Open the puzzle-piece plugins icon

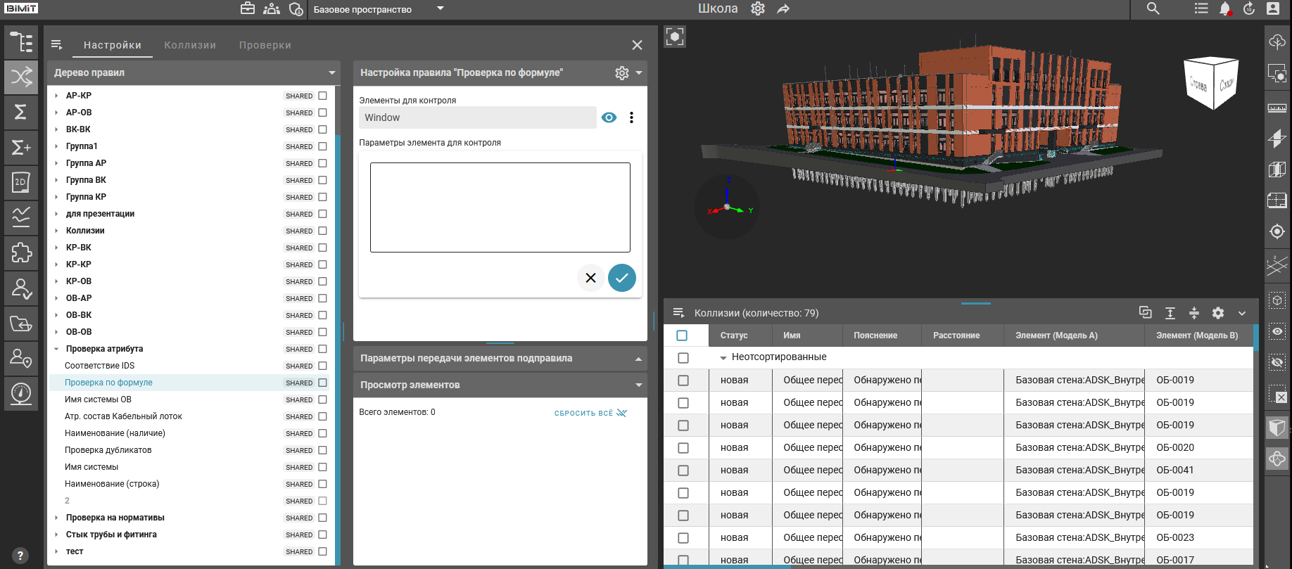(21, 252)
